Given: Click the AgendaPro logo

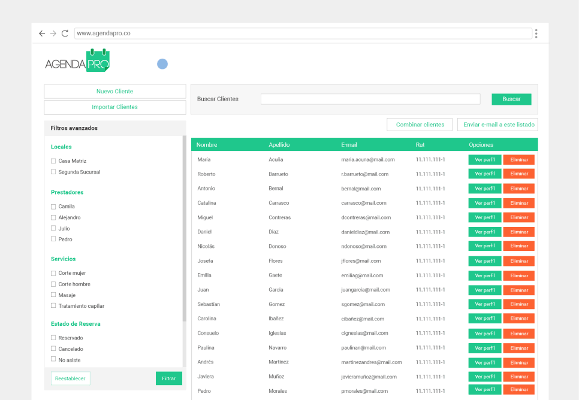Looking at the screenshot, I should click(x=77, y=60).
